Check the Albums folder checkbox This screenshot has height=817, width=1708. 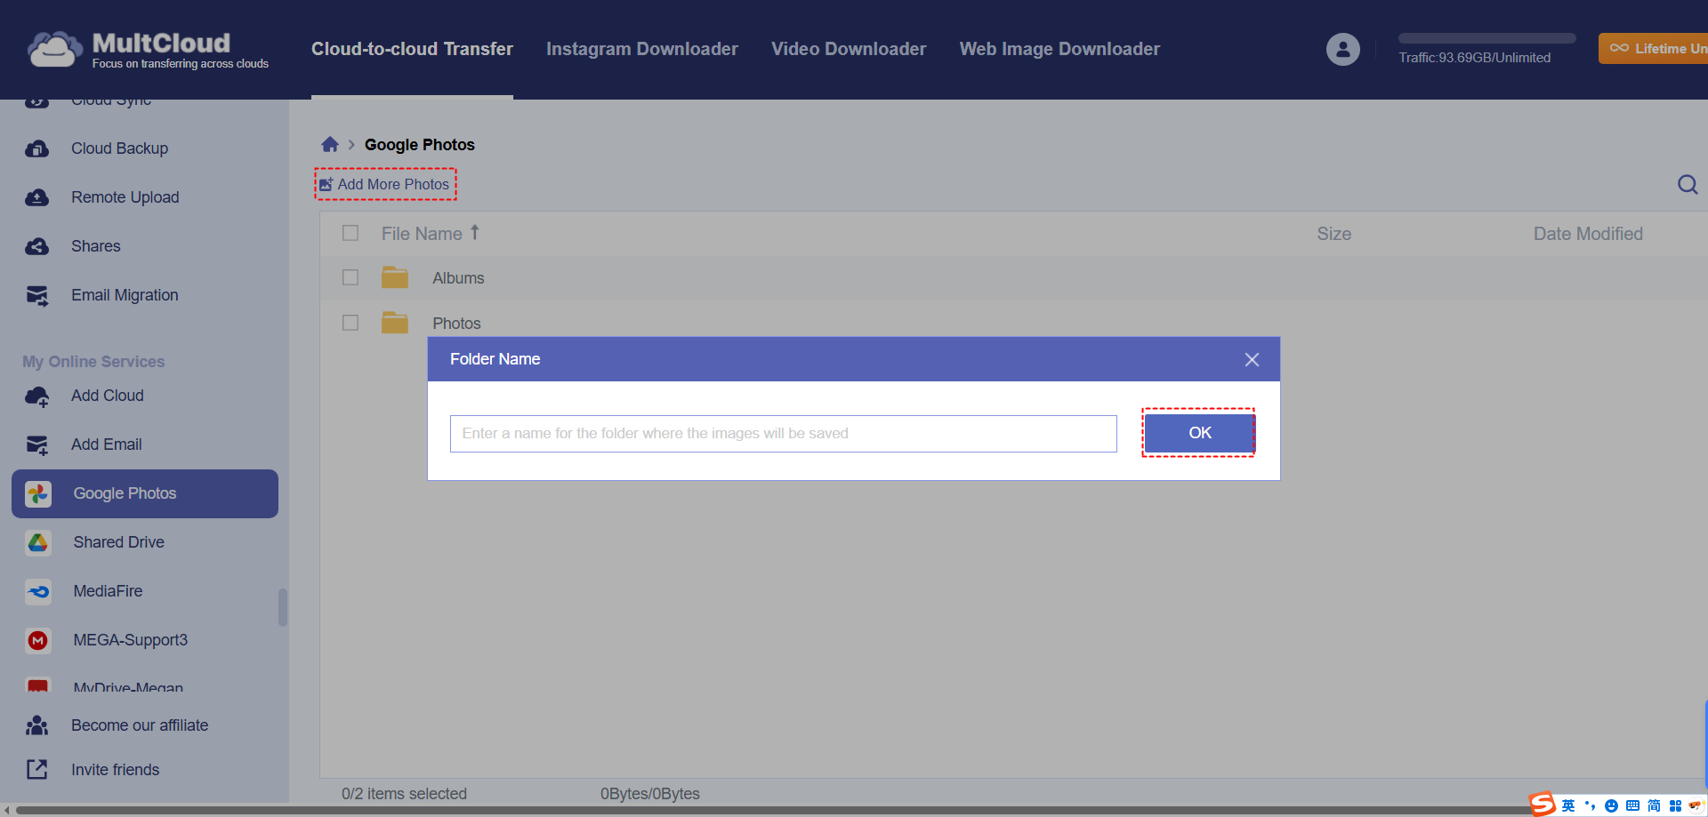point(350,277)
